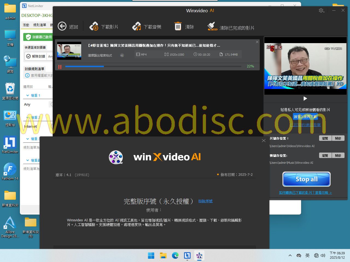The height and width of the screenshot is (262, 350).
Task: Click the 移除序號 link in the about dialog
Action: point(205,201)
